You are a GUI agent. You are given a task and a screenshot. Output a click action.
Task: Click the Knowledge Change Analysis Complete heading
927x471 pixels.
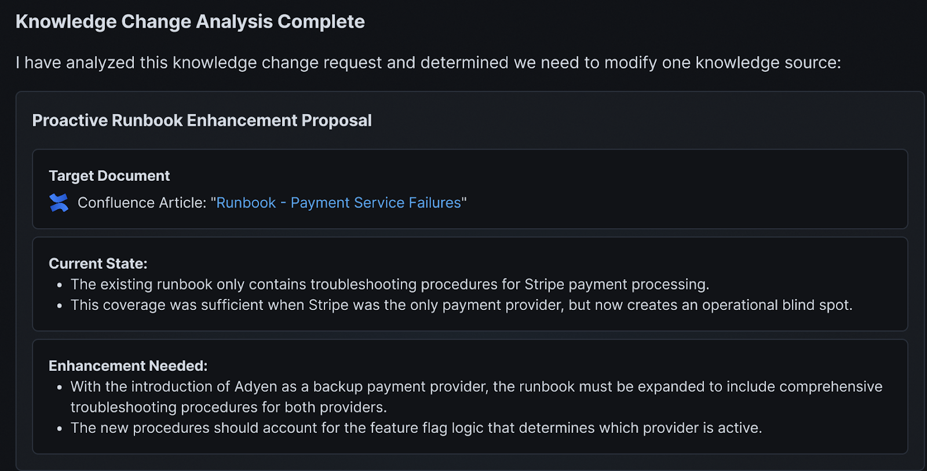(190, 21)
